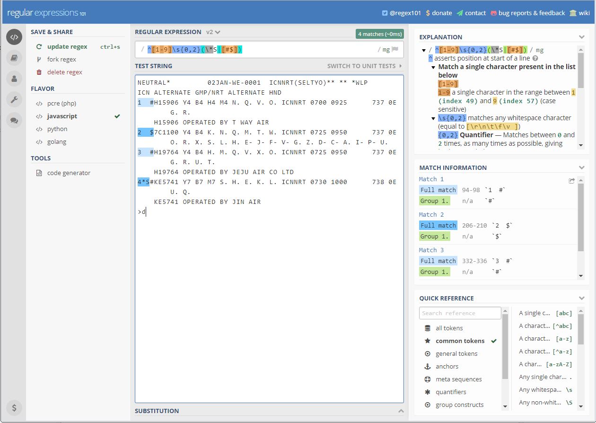Click the user account icon in sidebar

click(14, 79)
